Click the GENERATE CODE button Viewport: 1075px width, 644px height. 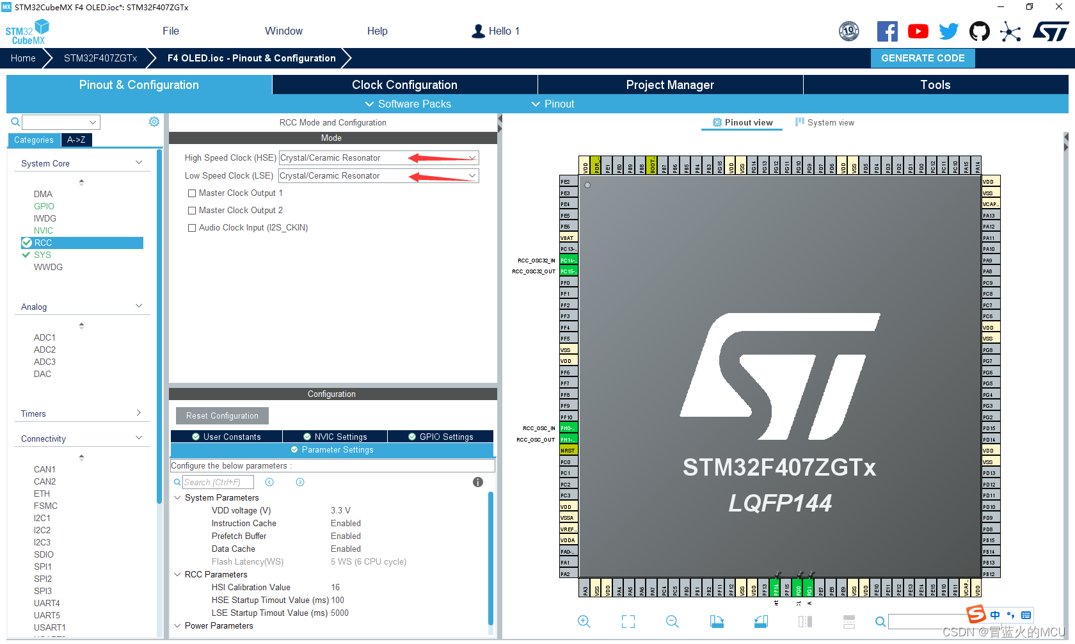point(923,58)
